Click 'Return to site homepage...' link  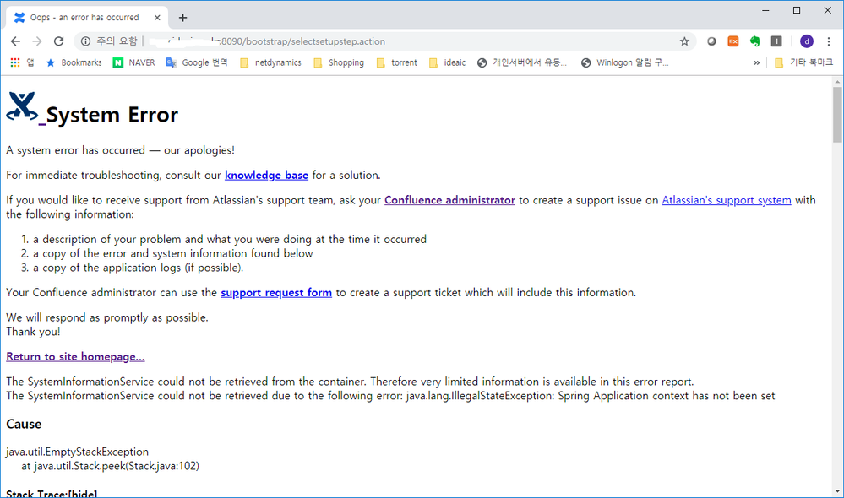click(x=75, y=356)
